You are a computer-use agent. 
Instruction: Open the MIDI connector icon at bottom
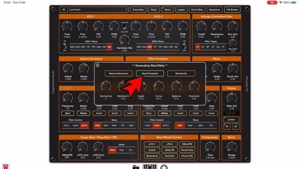click(164, 167)
